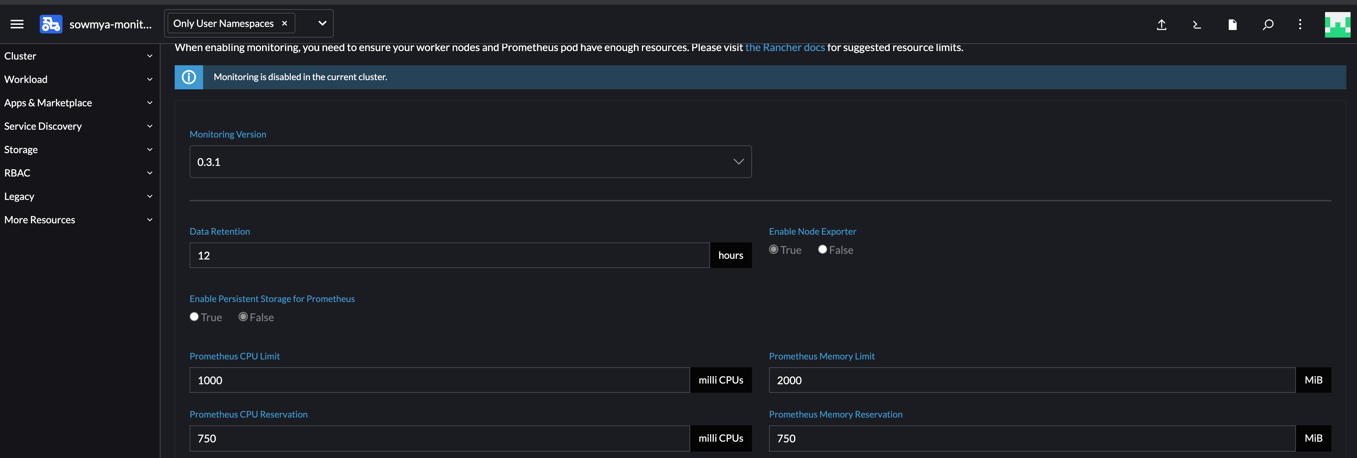Open Apps & Marketplace in sidebar
1357x458 pixels.
point(79,103)
